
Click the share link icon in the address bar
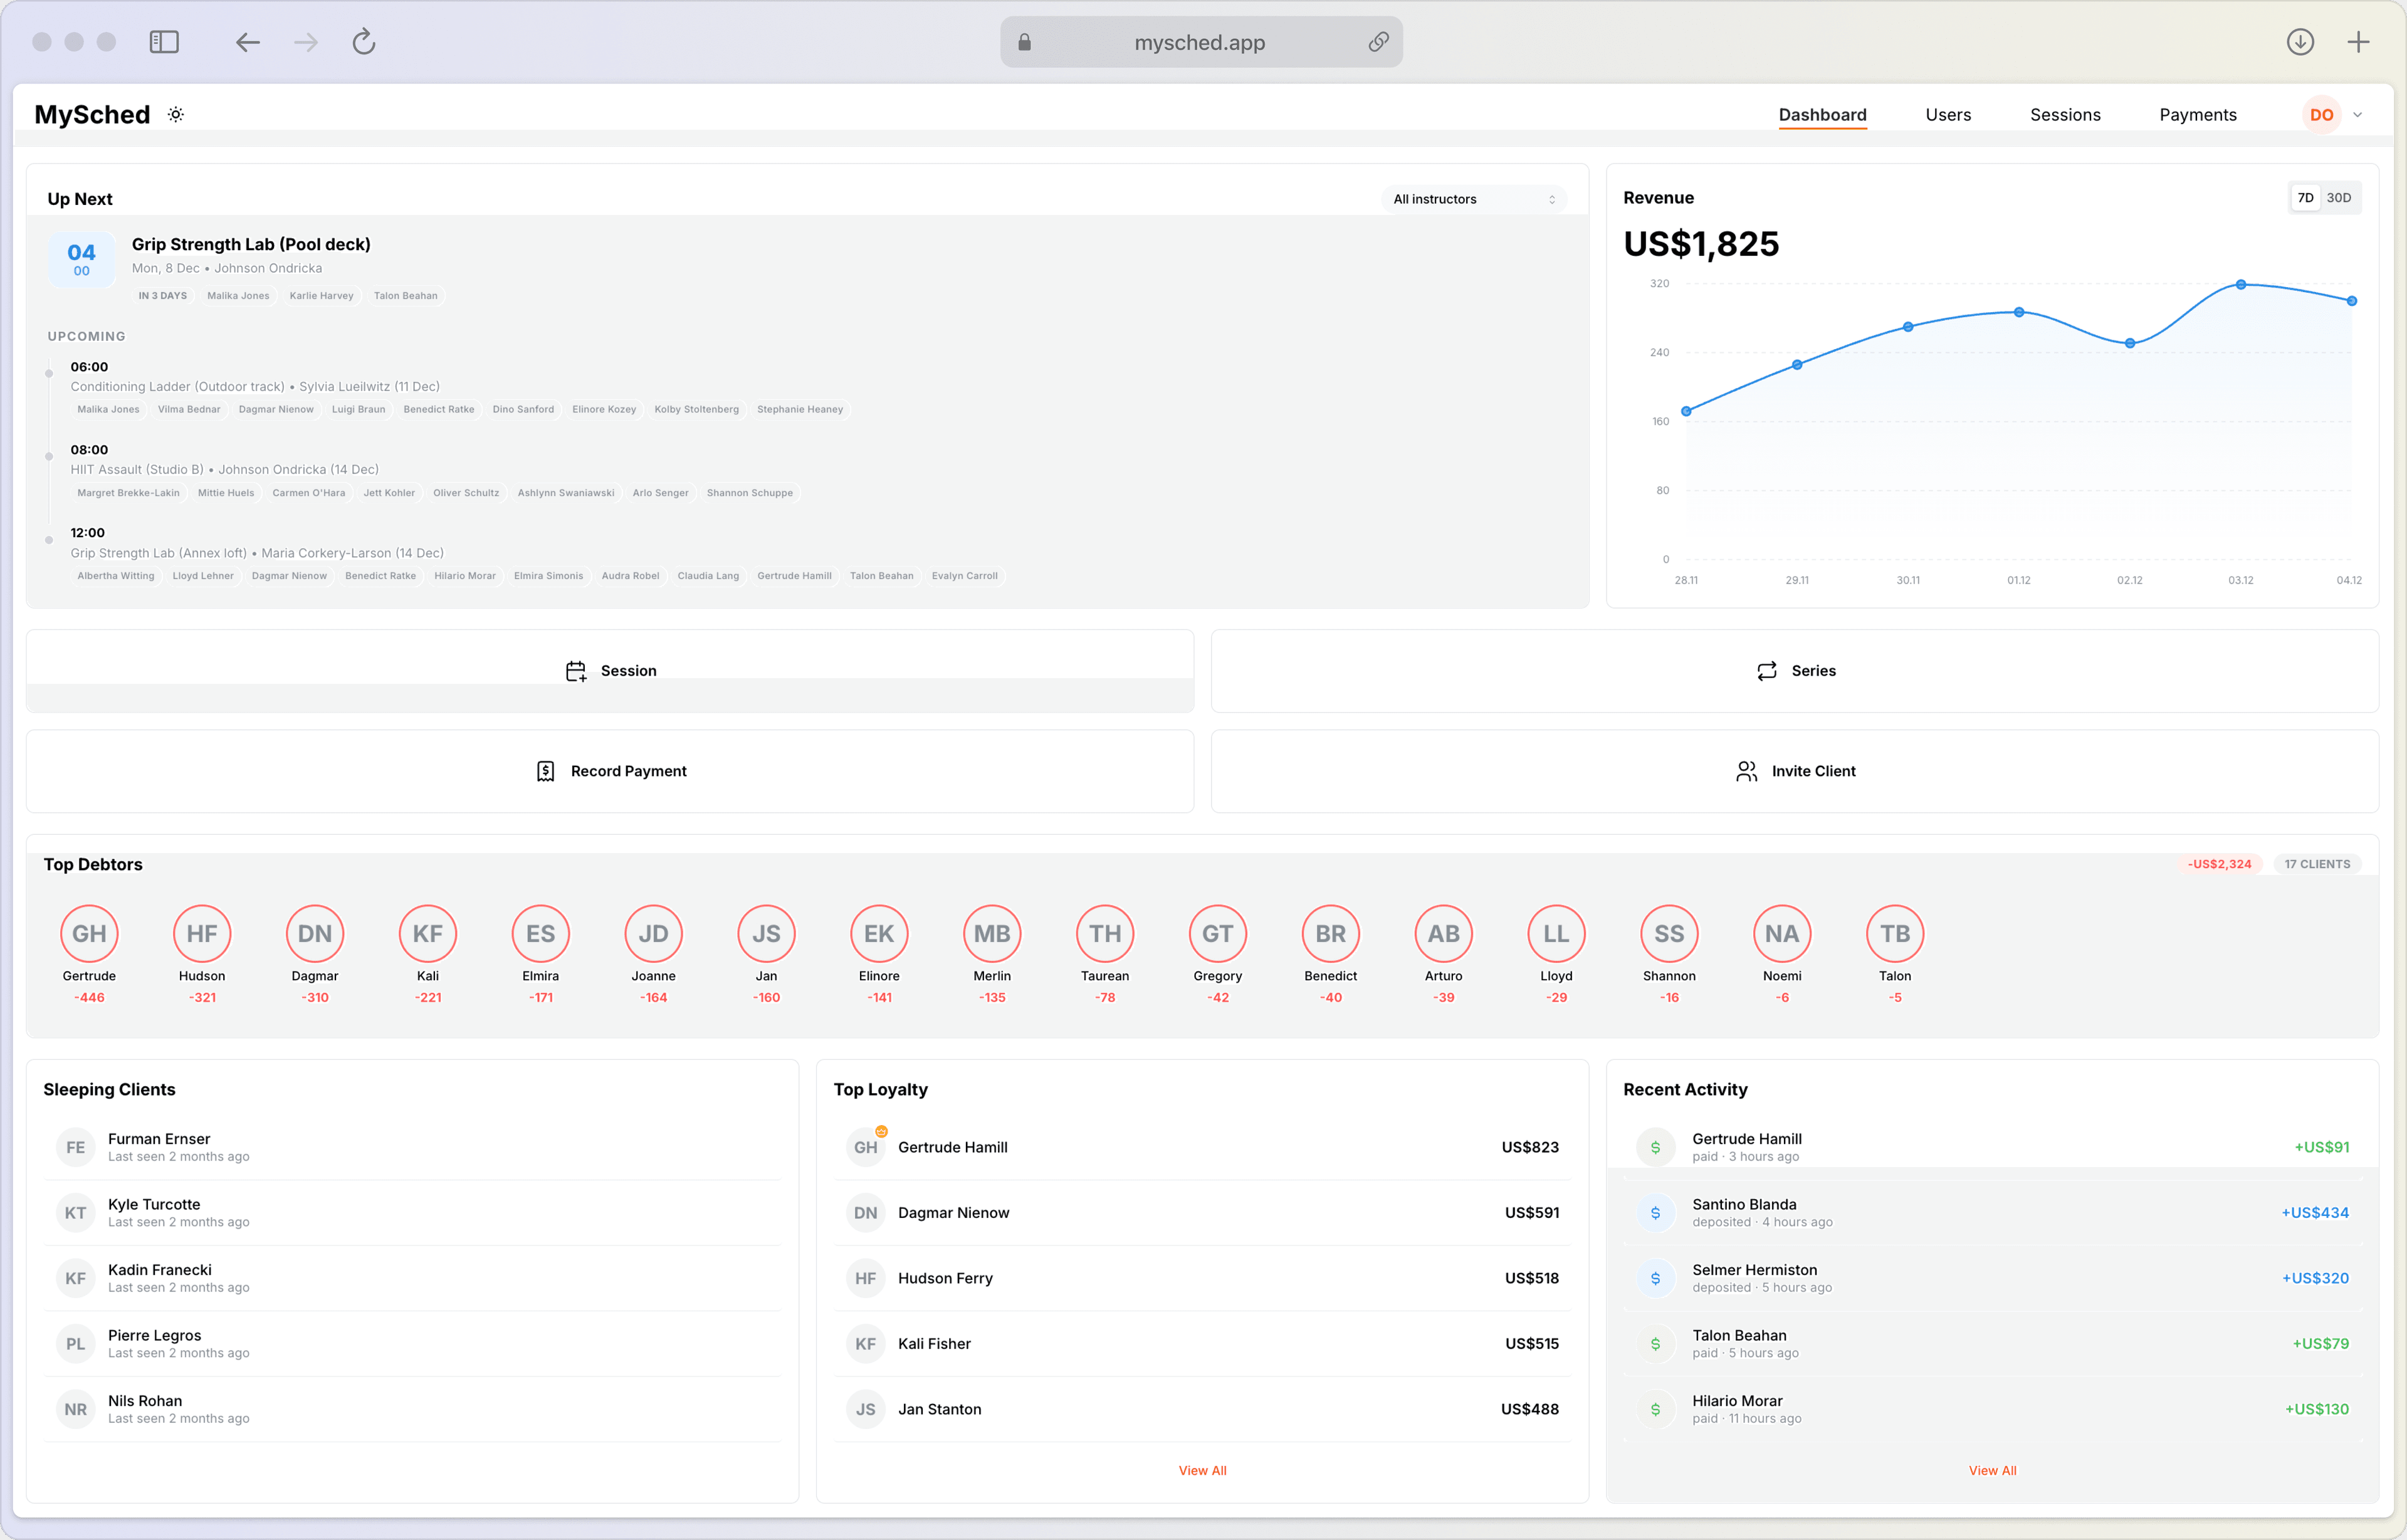pos(1379,42)
